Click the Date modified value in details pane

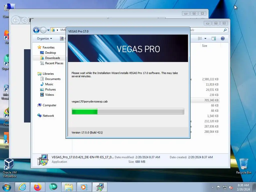pos(147,157)
